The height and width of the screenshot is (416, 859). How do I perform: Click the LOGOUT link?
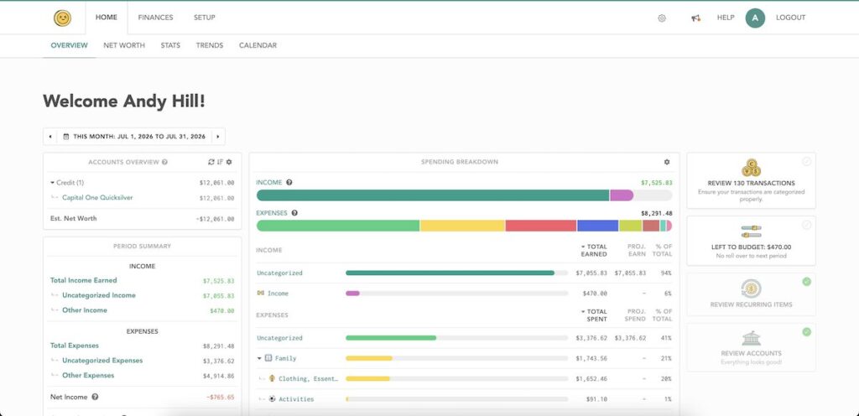pyautogui.click(x=790, y=18)
